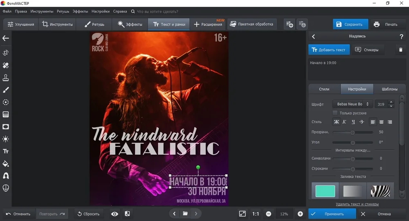Toggle the eye preview of original
409x221 pixels.
[x=115, y=214]
